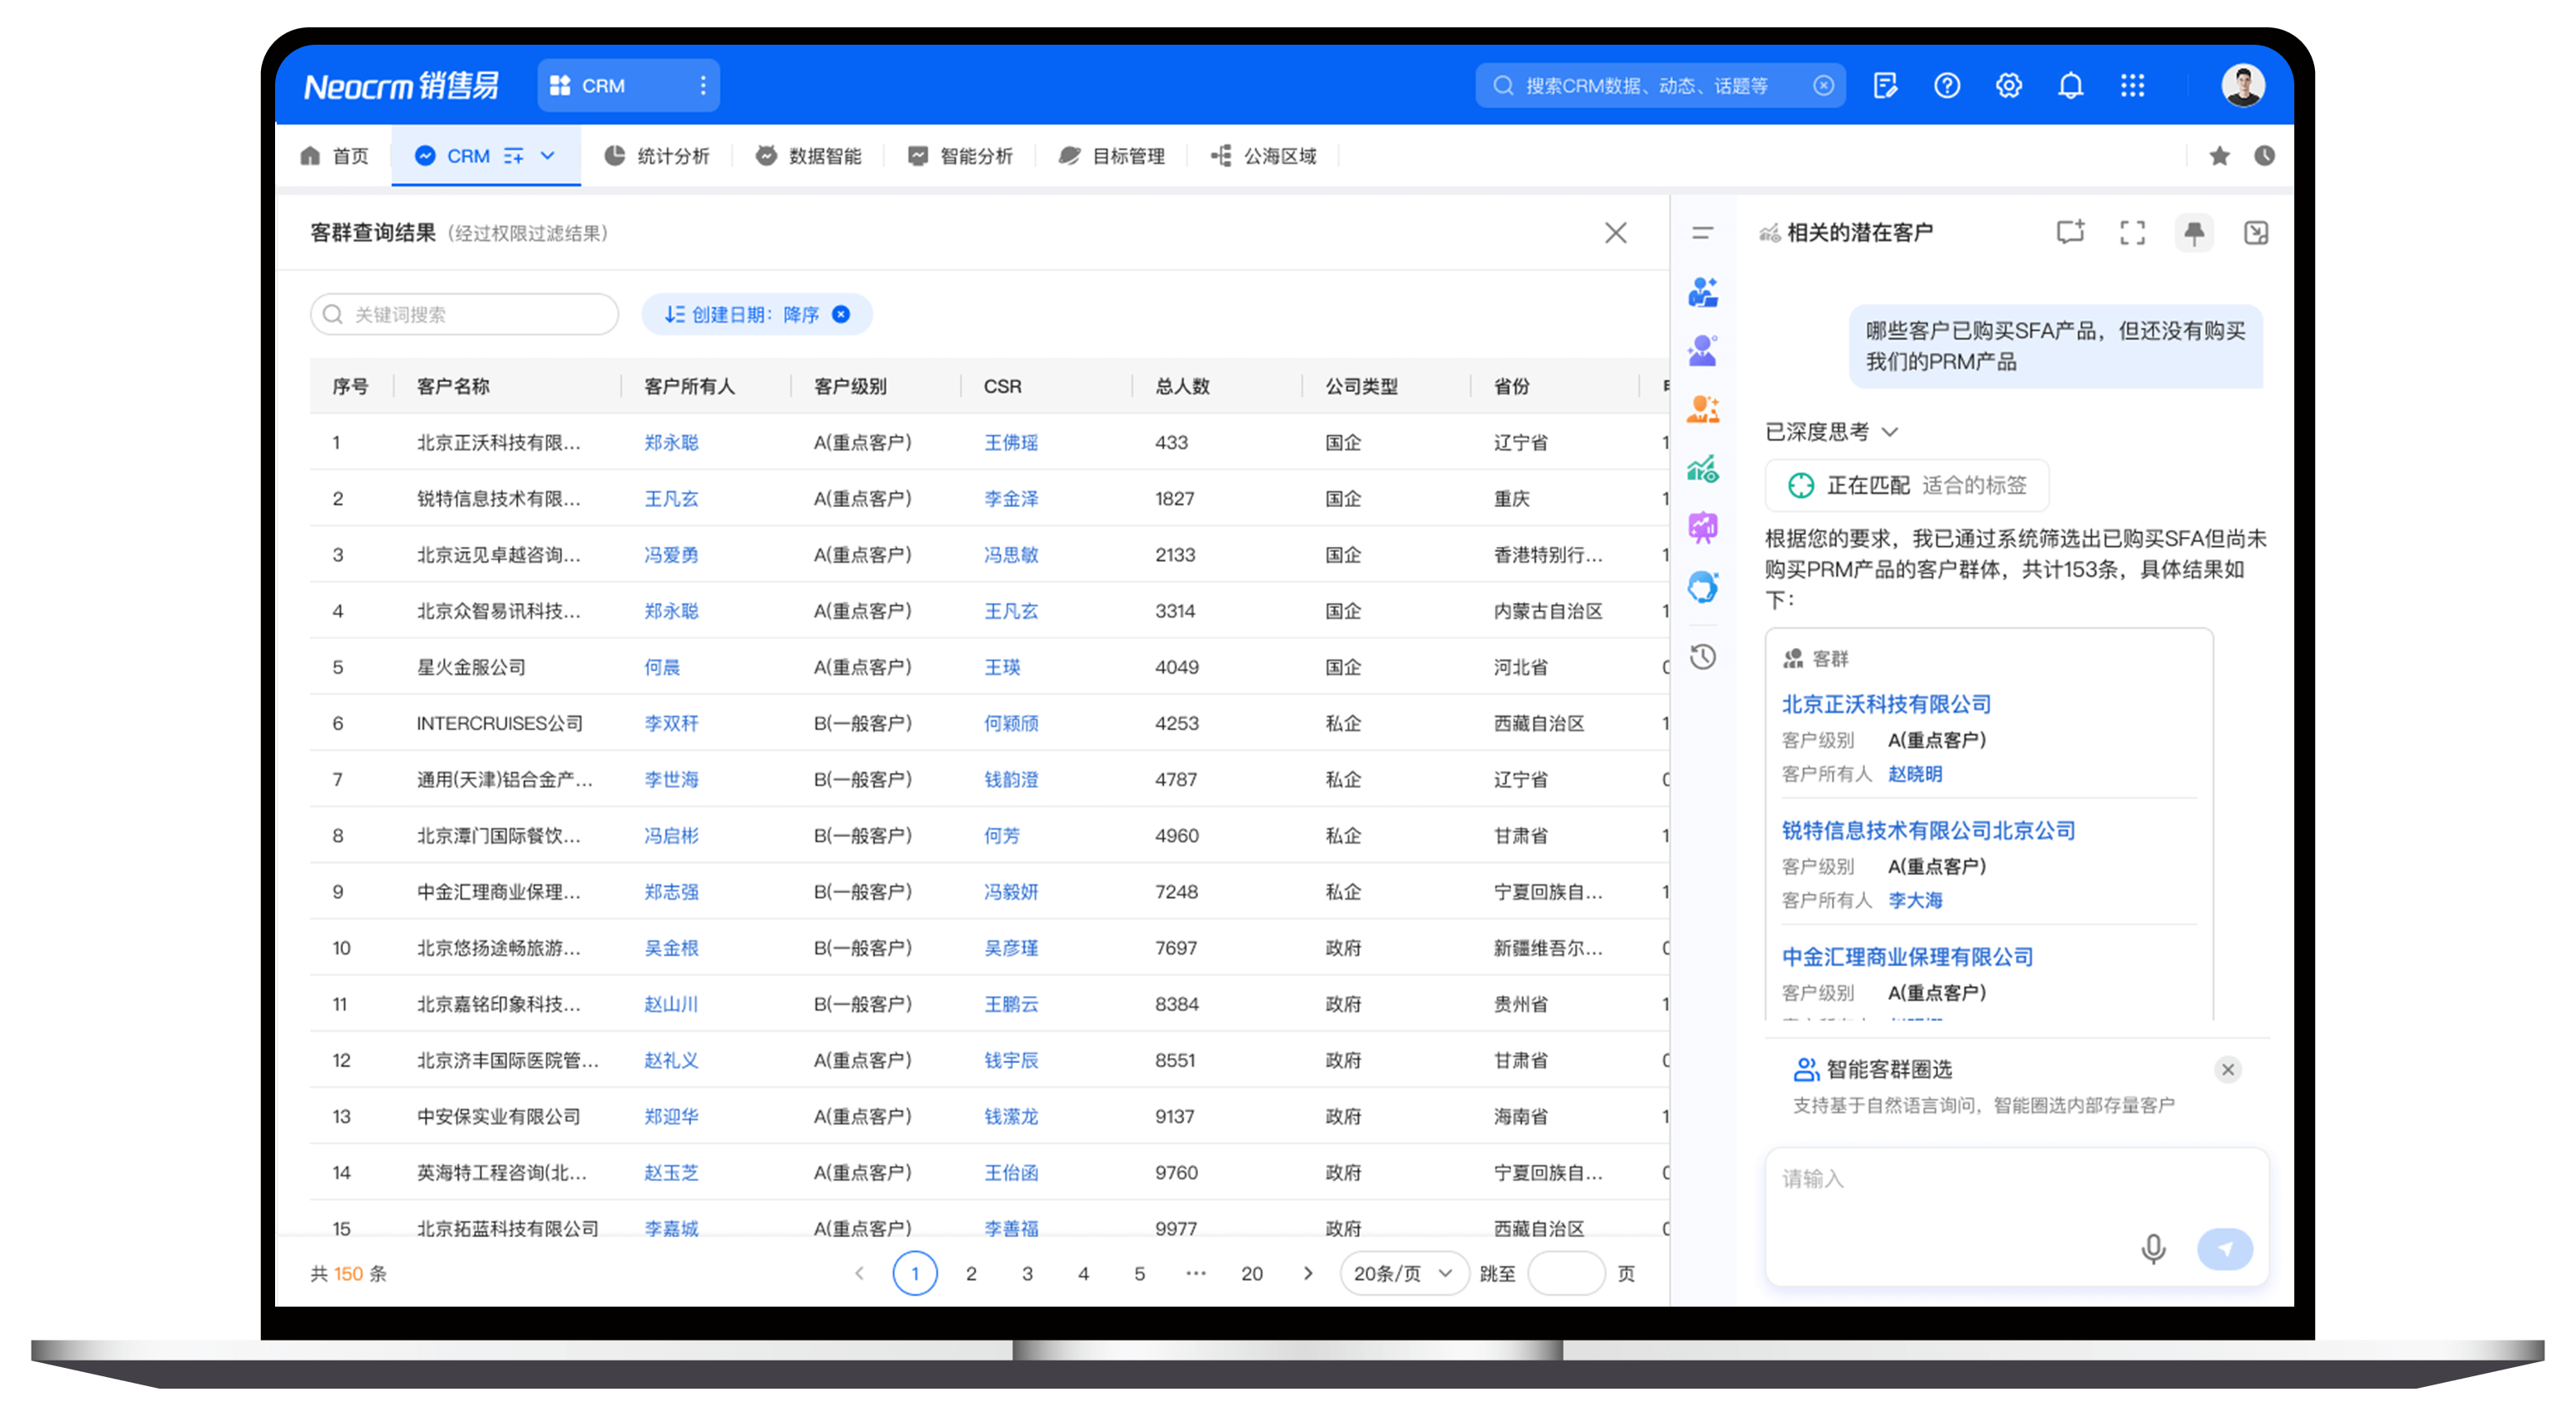Switch to the 目标管理 tab
This screenshot has width=2576, height=1416.
[x=1112, y=155]
